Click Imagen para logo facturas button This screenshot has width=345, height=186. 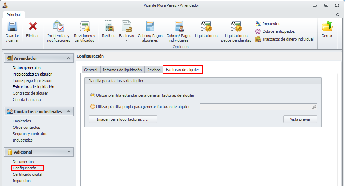pos(123,119)
